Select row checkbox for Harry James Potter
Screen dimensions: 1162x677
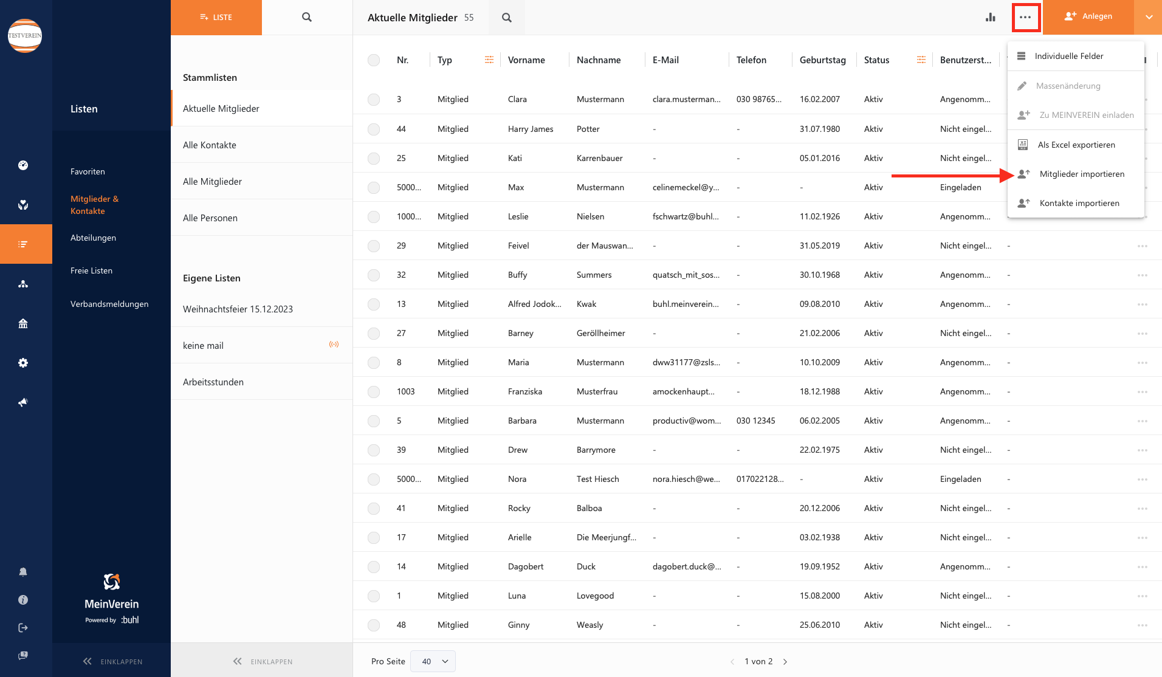click(x=374, y=129)
